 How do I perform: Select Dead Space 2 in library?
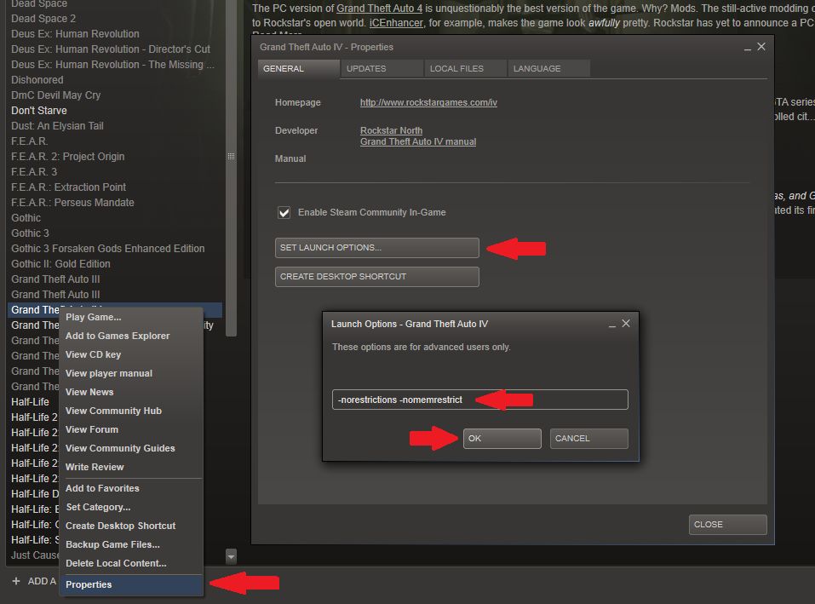click(43, 19)
